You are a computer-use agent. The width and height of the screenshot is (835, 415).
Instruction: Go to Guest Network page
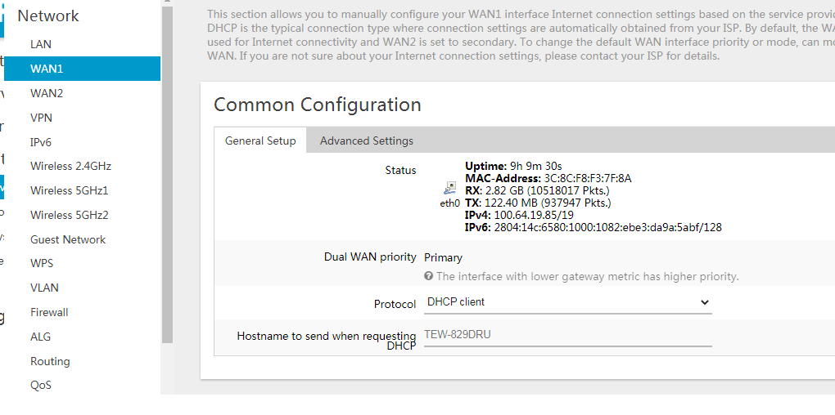(68, 239)
